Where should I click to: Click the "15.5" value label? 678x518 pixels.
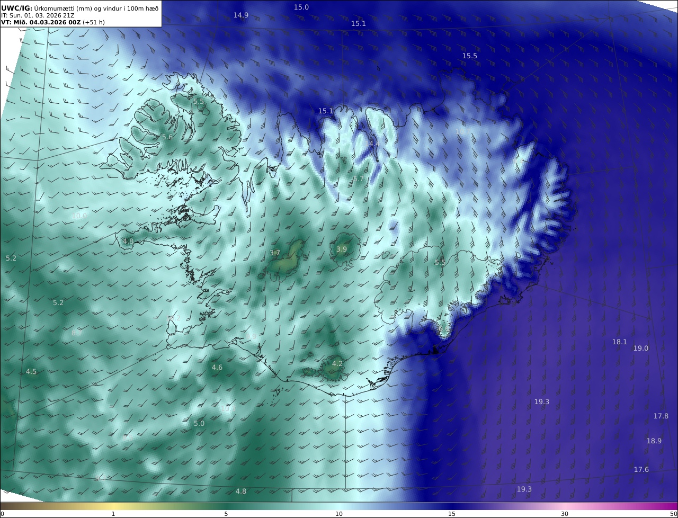470,56
